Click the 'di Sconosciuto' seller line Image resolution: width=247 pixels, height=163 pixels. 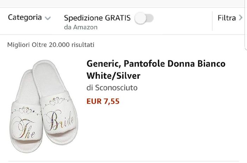(112, 87)
